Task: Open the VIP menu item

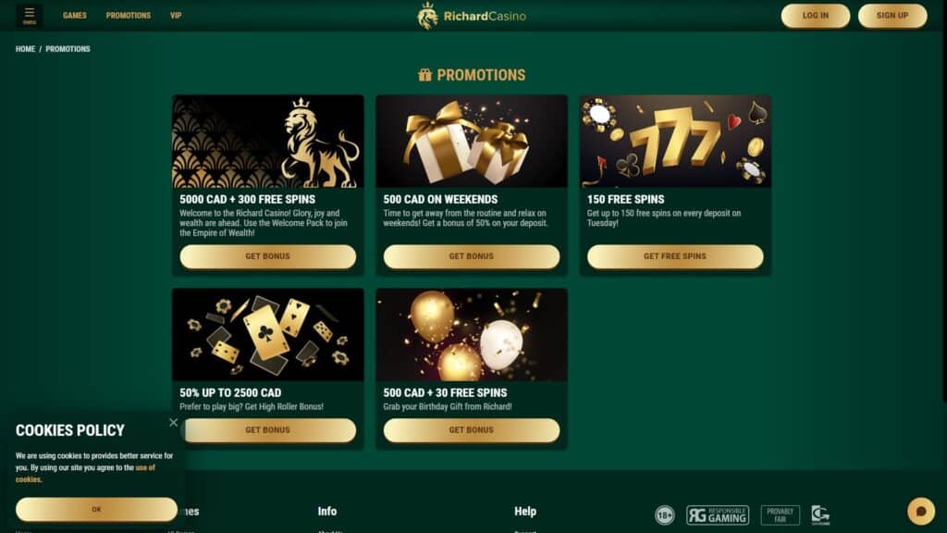Action: 176,16
